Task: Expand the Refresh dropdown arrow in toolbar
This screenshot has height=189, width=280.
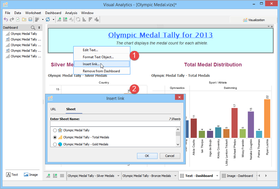Action: [x=53, y=20]
